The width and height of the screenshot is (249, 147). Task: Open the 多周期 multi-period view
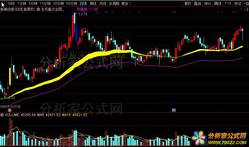[114, 3]
